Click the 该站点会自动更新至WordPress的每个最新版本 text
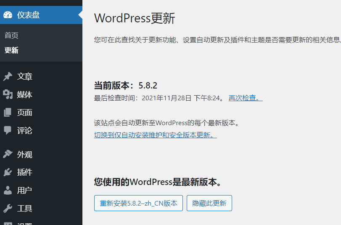The image size is (341, 225). (x=167, y=123)
